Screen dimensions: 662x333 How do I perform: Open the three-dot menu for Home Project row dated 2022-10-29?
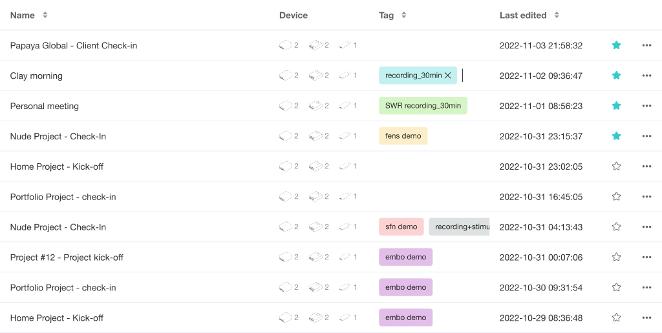tap(646, 318)
